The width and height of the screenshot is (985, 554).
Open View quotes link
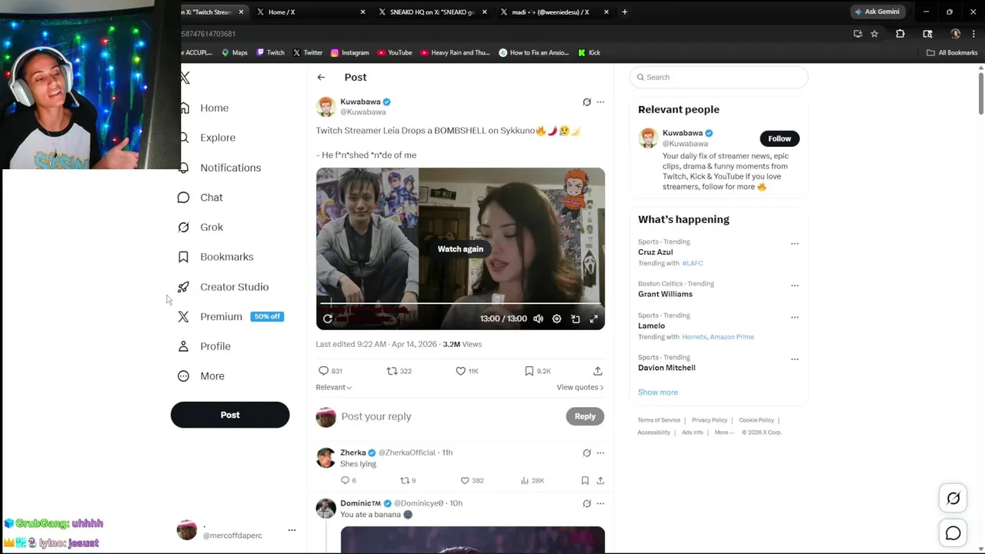579,387
